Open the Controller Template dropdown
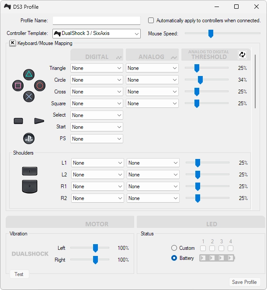This screenshot has height=290, width=267. click(97, 34)
